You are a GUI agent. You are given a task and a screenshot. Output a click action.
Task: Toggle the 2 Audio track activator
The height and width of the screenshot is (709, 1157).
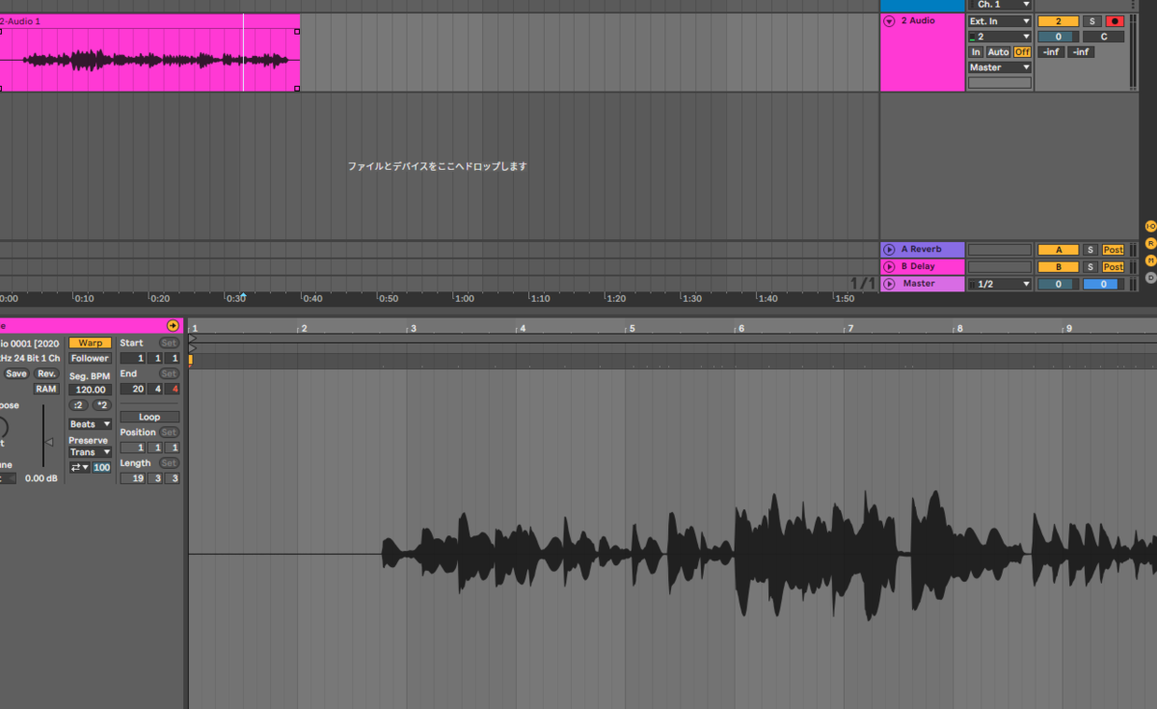(x=1058, y=21)
